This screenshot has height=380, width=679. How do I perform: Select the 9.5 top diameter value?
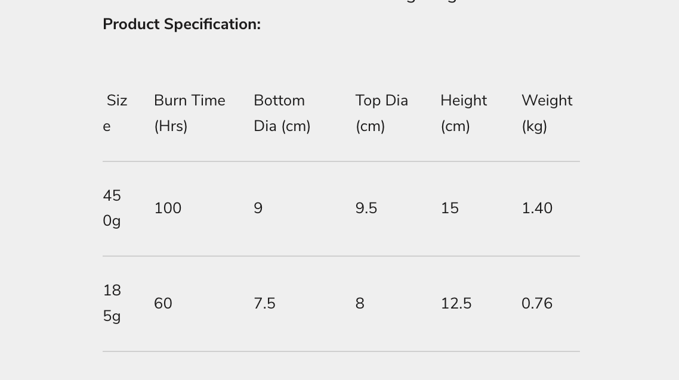coord(366,208)
